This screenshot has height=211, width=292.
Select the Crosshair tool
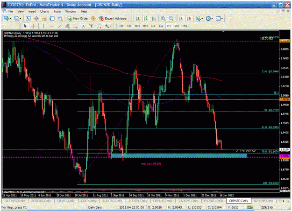tap(34, 26)
